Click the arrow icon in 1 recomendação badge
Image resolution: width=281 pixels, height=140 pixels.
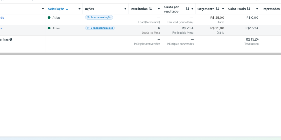coord(88,18)
